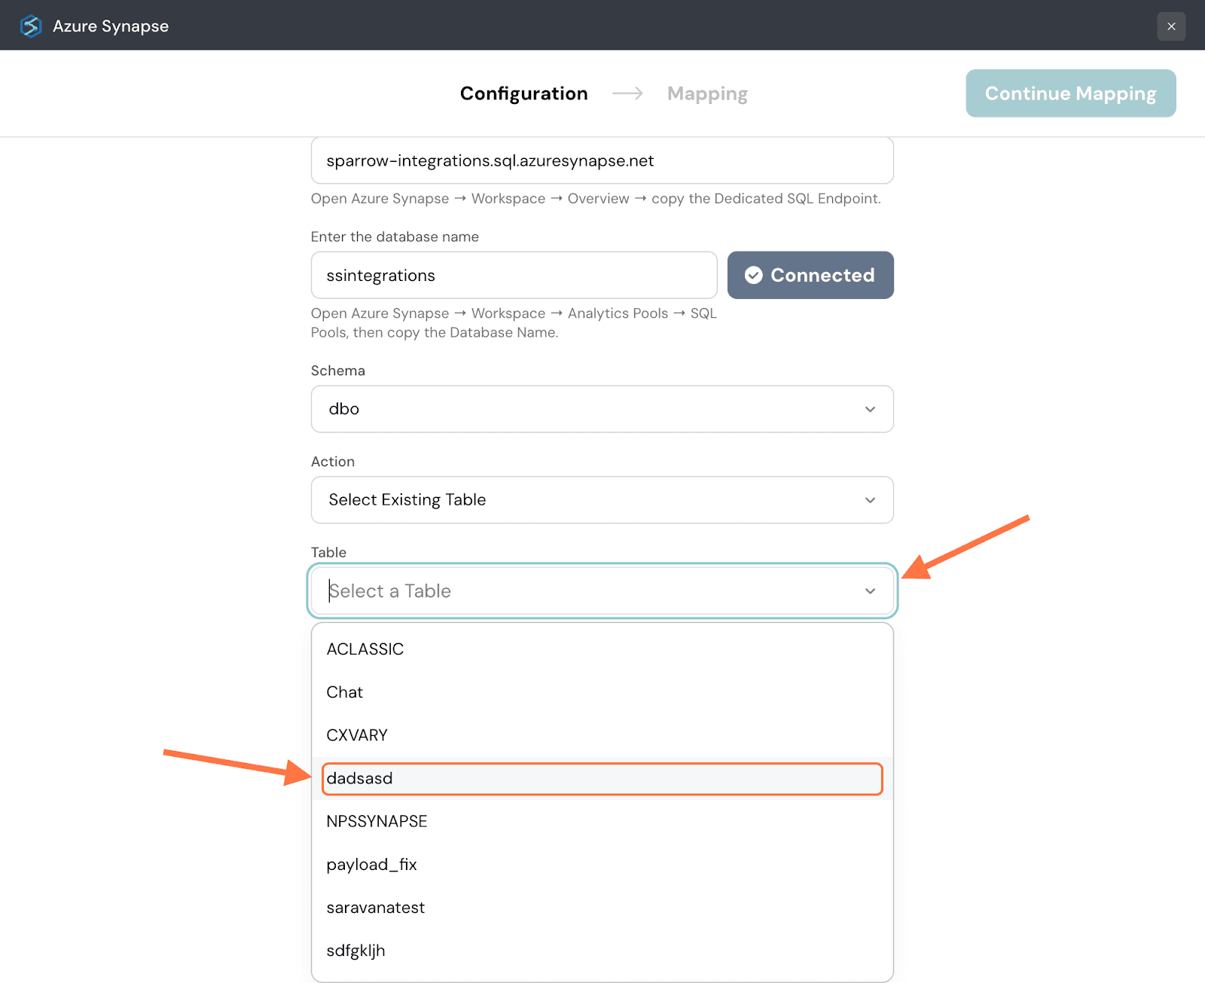Close the Azure Synapse dialog
1205x983 pixels.
tap(1171, 26)
